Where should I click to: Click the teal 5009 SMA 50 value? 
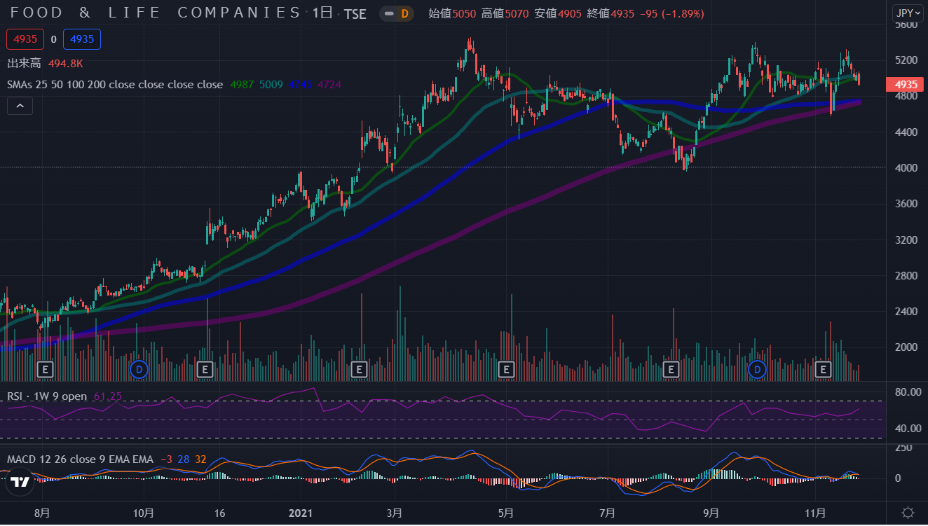pos(271,85)
